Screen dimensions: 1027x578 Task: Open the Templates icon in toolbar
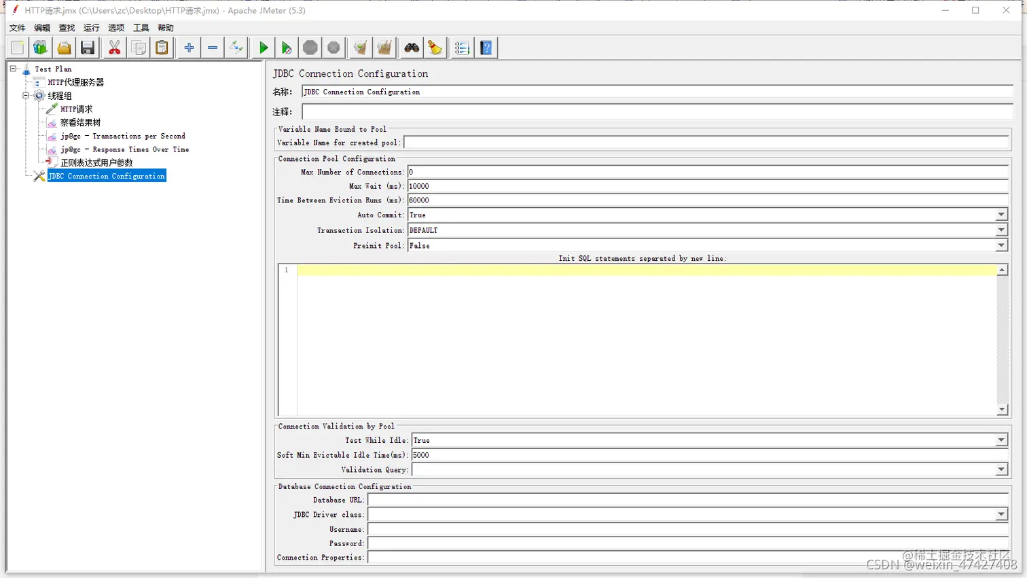tap(41, 48)
